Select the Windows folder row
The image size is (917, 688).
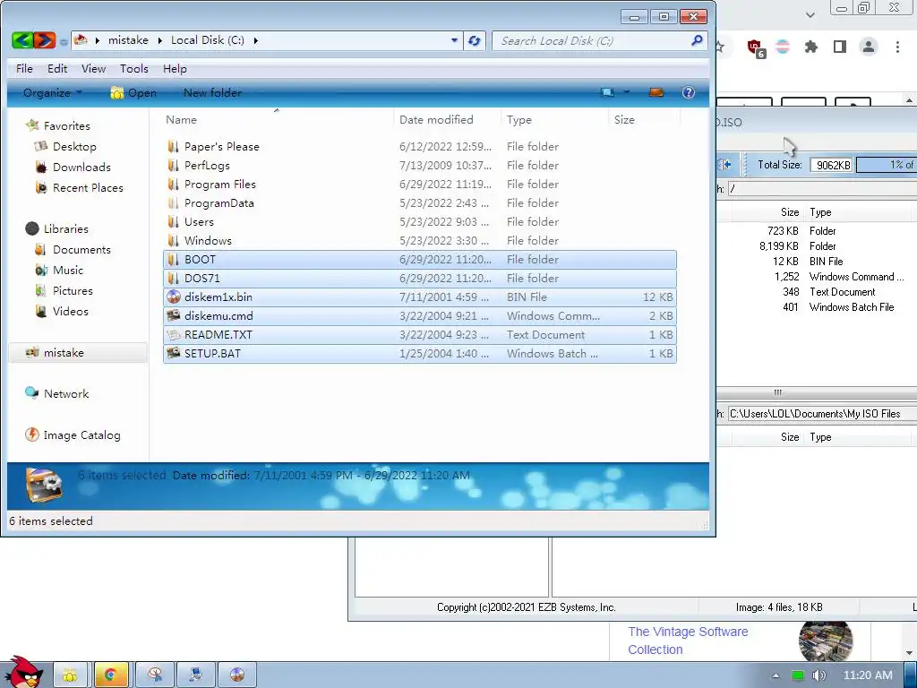pyautogui.click(x=420, y=240)
